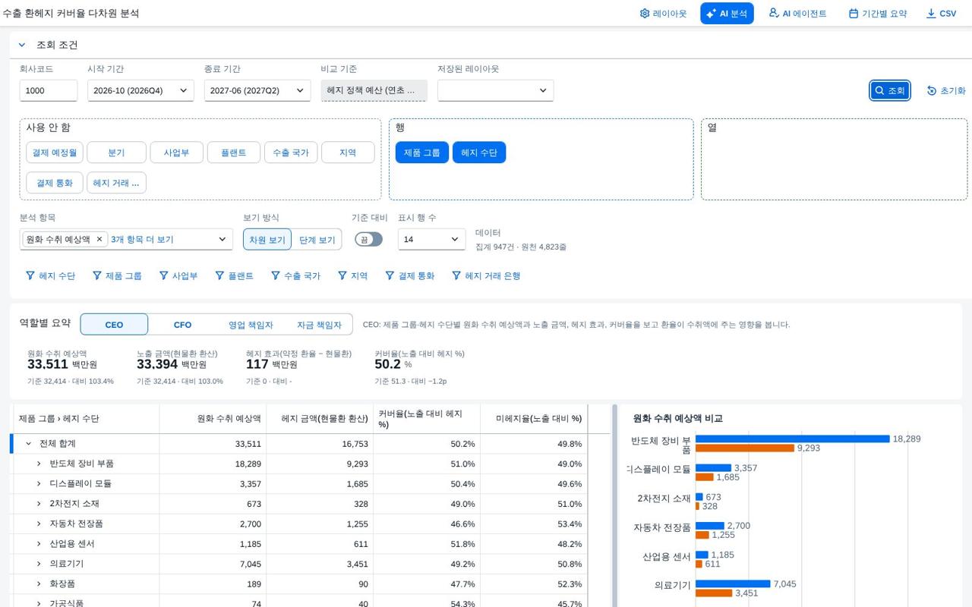Expand the 의료기기 row
This screenshot has height=607, width=972.
click(39, 565)
